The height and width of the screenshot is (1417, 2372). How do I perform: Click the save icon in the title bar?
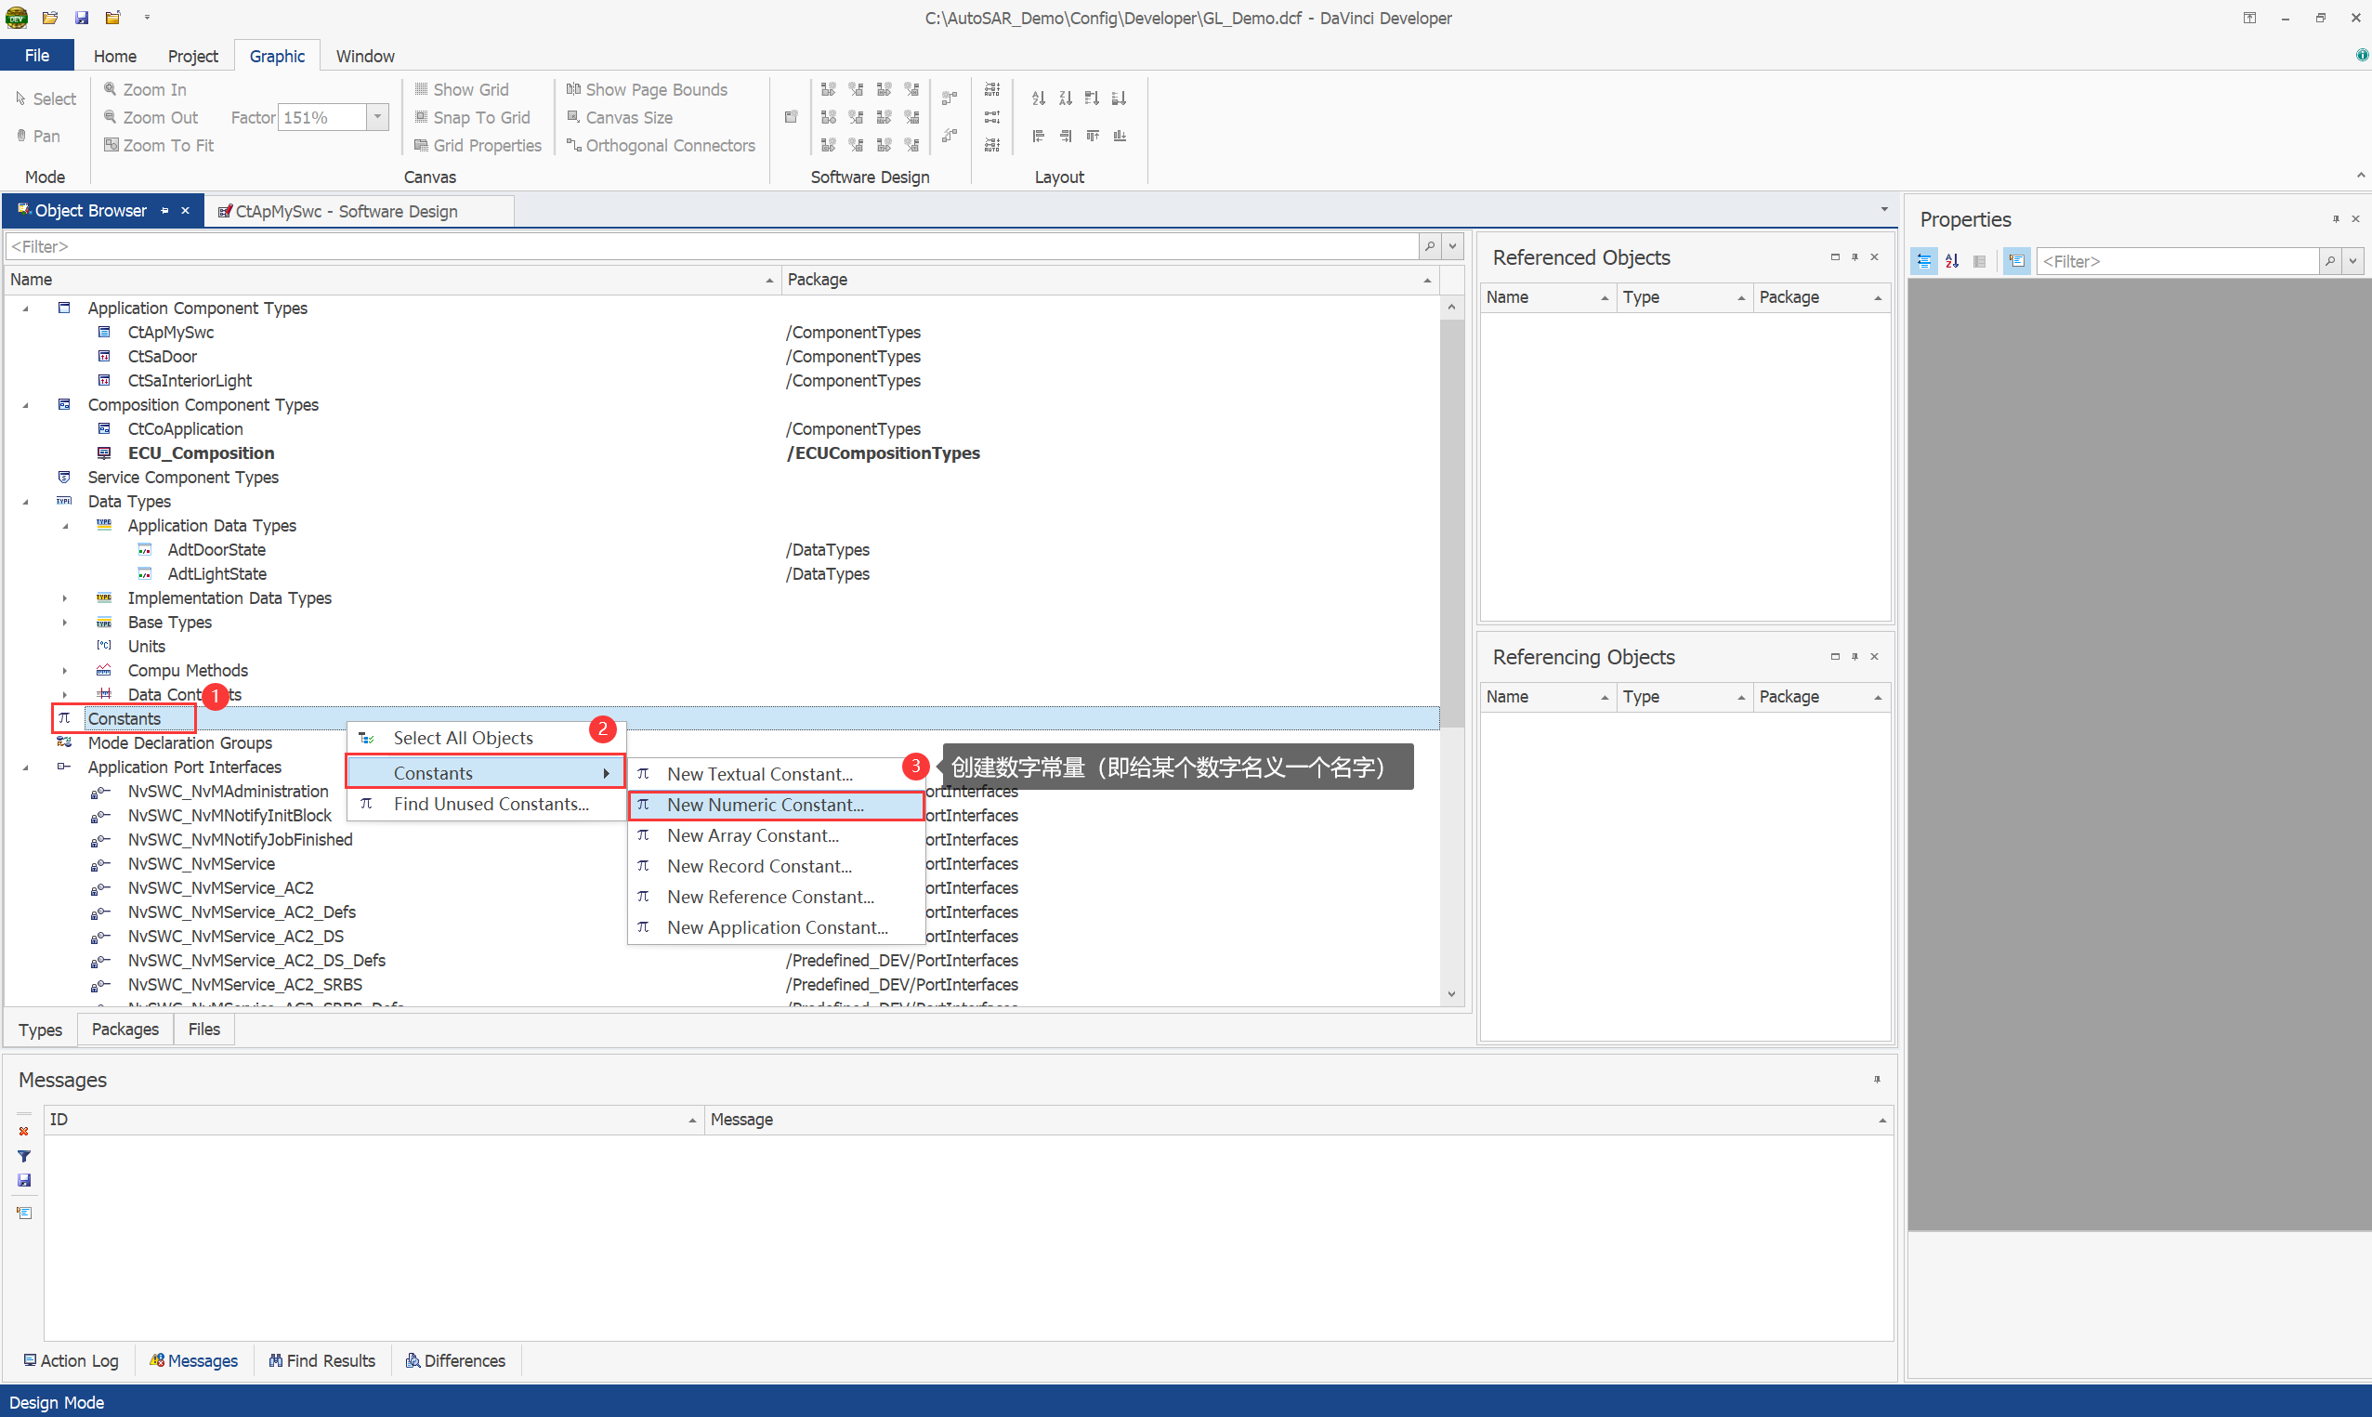pos(81,17)
